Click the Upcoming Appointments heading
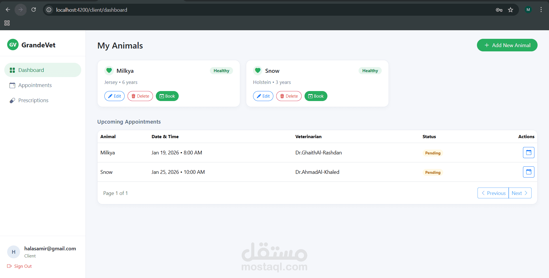Viewport: 549px width, 278px height. pyautogui.click(x=129, y=122)
